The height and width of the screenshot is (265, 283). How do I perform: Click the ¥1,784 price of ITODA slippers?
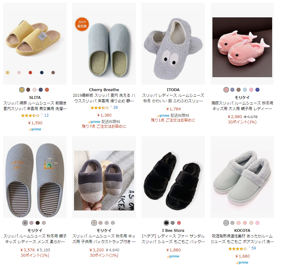point(173,109)
